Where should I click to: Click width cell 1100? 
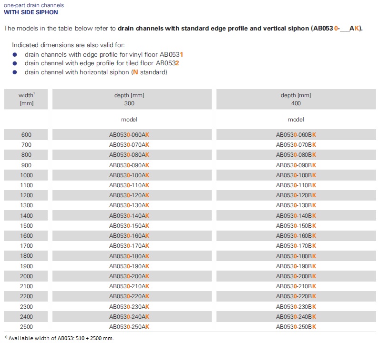26,185
